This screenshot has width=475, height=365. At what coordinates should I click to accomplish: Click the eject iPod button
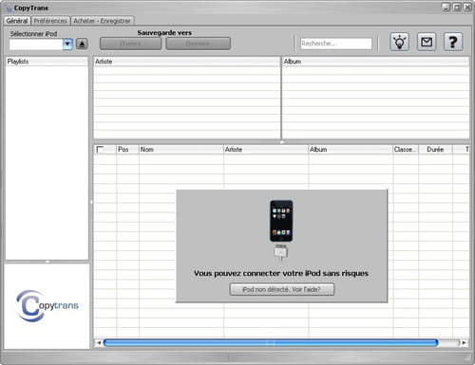pyautogui.click(x=82, y=44)
